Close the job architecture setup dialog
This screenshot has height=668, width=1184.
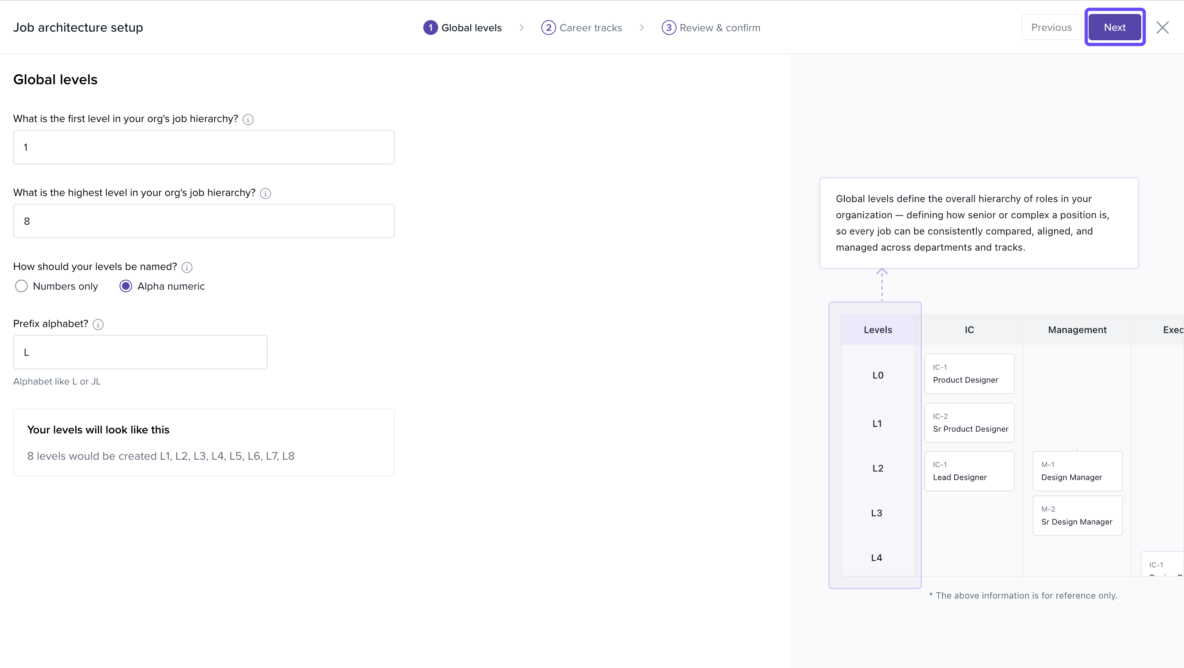1162,28
